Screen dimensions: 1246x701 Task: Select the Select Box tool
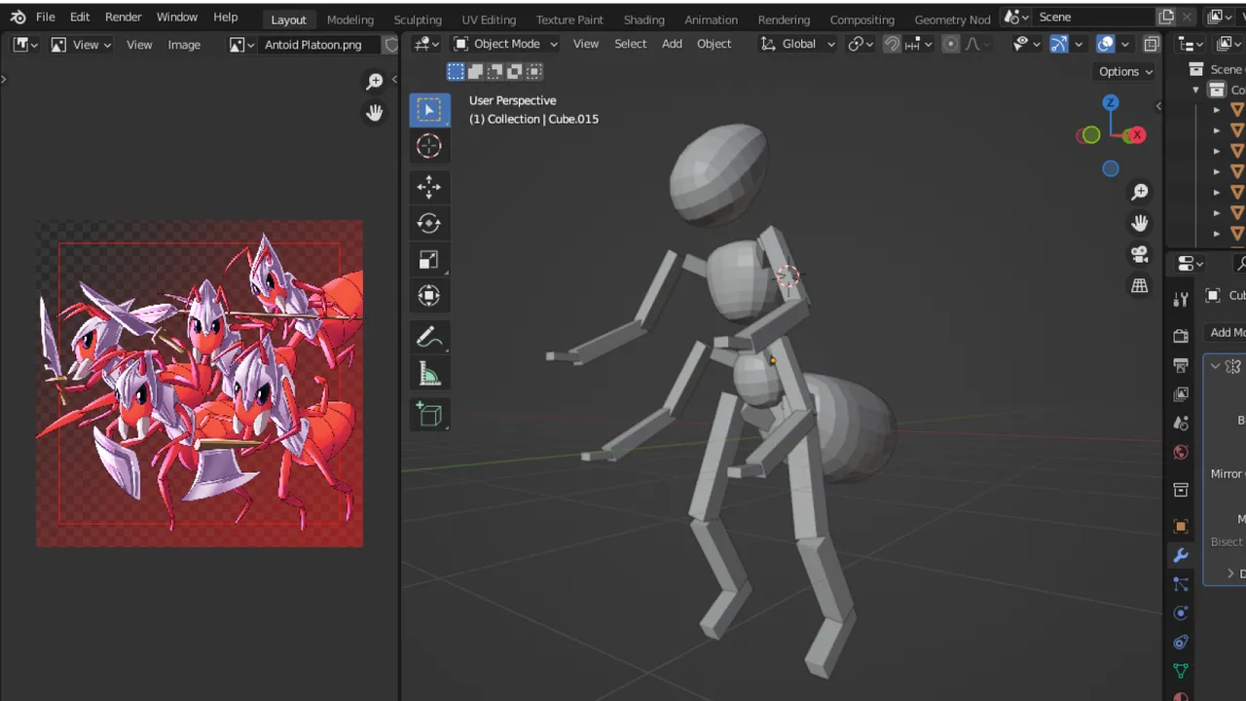point(429,110)
